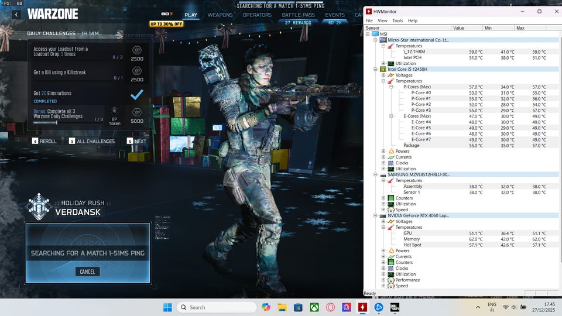Cancel the match search
The image size is (562, 316).
87,272
